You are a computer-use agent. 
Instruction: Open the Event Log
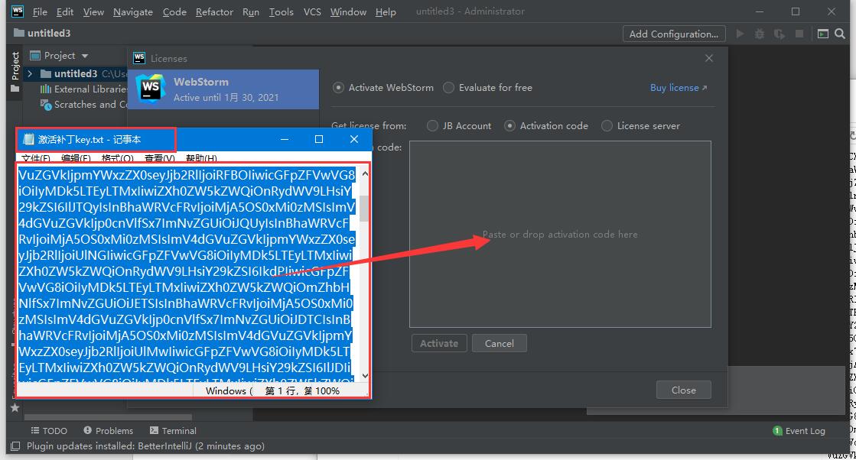[799, 430]
